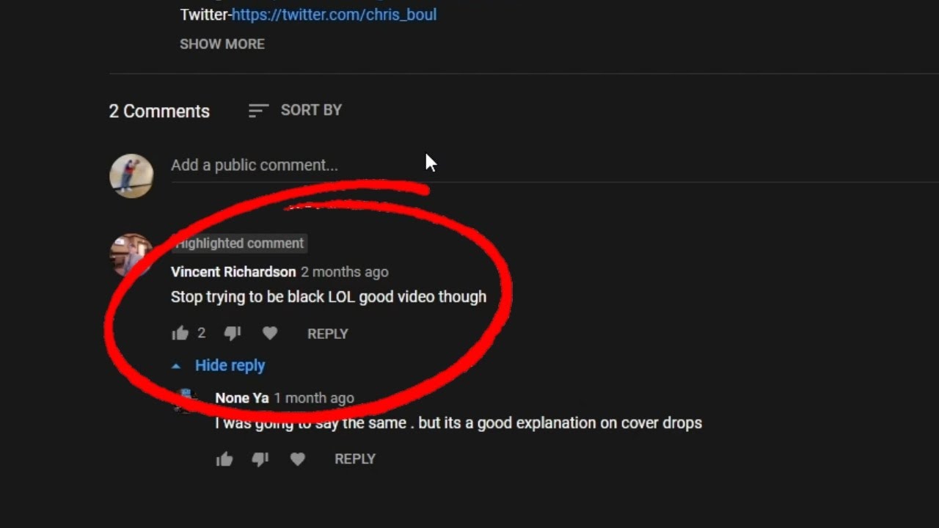Open Vincent Richardson's channel name link

(233, 272)
